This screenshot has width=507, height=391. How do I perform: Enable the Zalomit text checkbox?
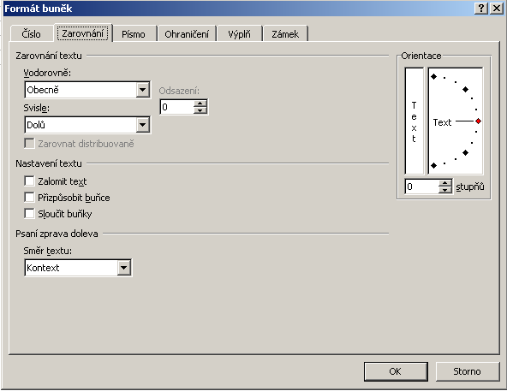(x=29, y=181)
